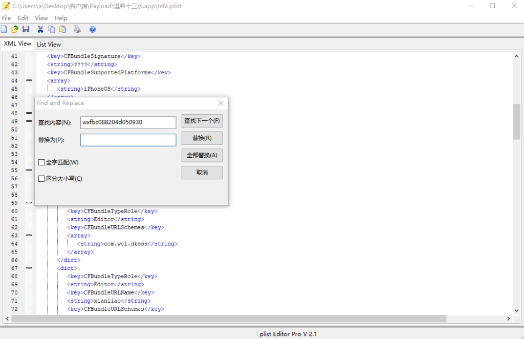This screenshot has height=339, width=524.
Task: Open the Edit menu
Action: point(23,18)
